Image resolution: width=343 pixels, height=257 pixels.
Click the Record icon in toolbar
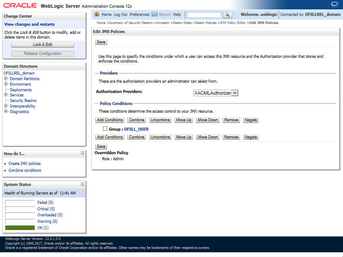tap(154, 15)
